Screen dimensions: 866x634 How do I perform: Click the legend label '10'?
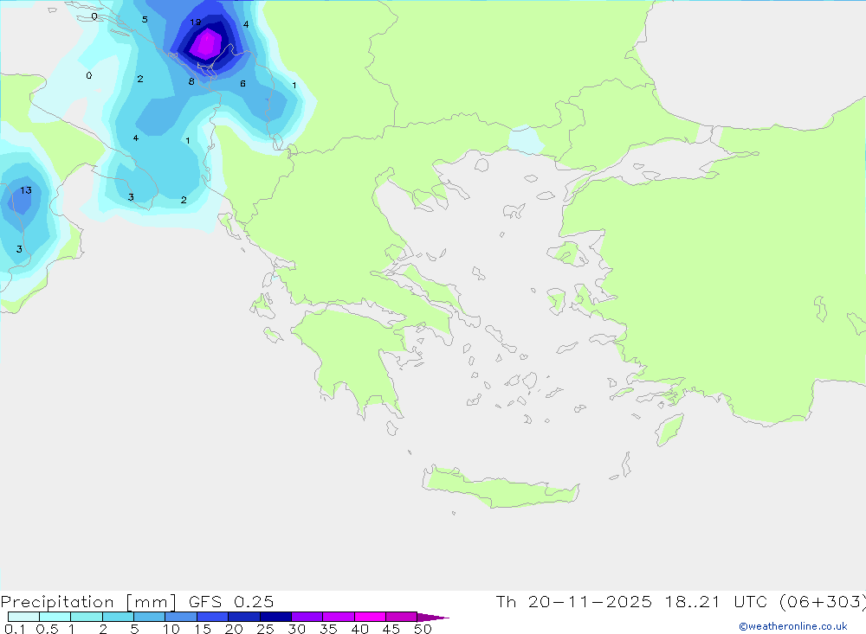pos(171,629)
